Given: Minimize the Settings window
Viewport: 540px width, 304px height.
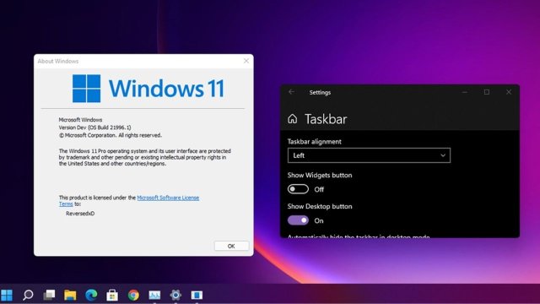Looking at the screenshot, I should coord(465,92).
